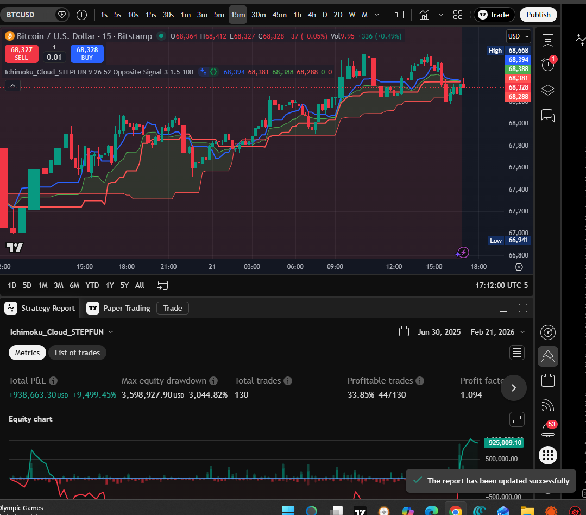The width and height of the screenshot is (586, 515).
Task: Expand the timeframe list dropdown arrow
Action: click(x=377, y=15)
